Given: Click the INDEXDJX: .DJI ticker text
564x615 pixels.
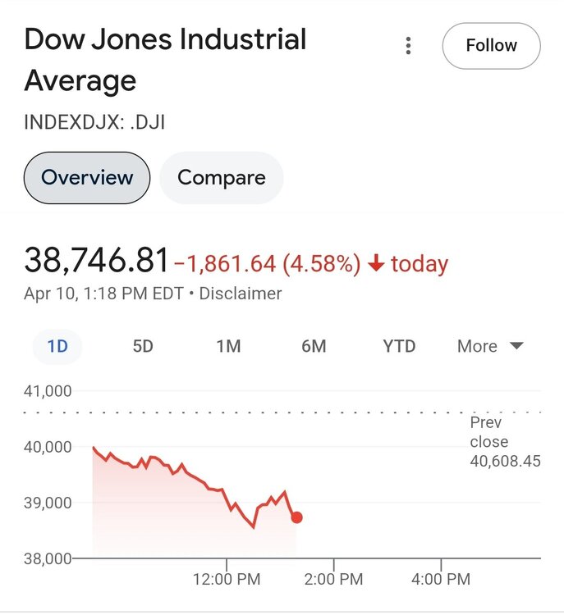Looking at the screenshot, I should point(94,123).
